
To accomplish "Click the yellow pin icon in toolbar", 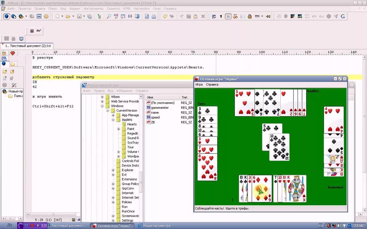I will [x=268, y=16].
